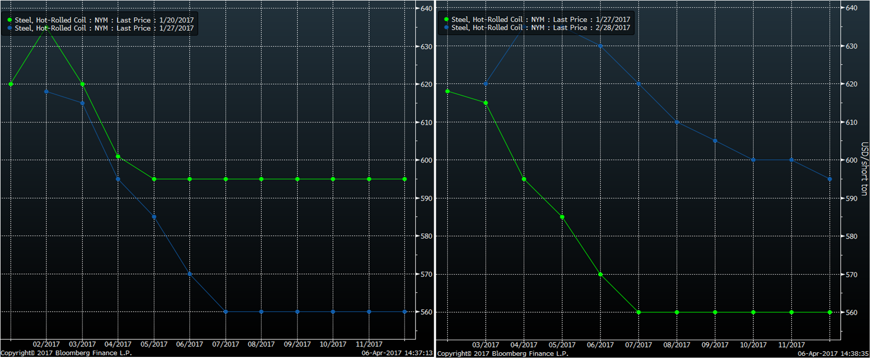The image size is (870, 359).
Task: Pick right chart green point at 07/2017
Action: point(639,312)
